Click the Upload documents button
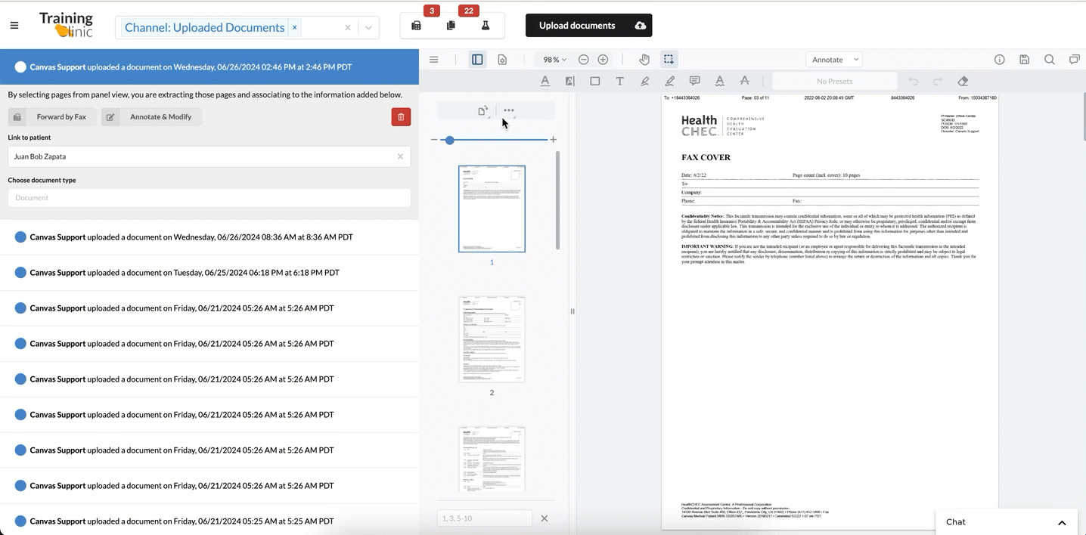This screenshot has height=535, width=1086. click(588, 25)
